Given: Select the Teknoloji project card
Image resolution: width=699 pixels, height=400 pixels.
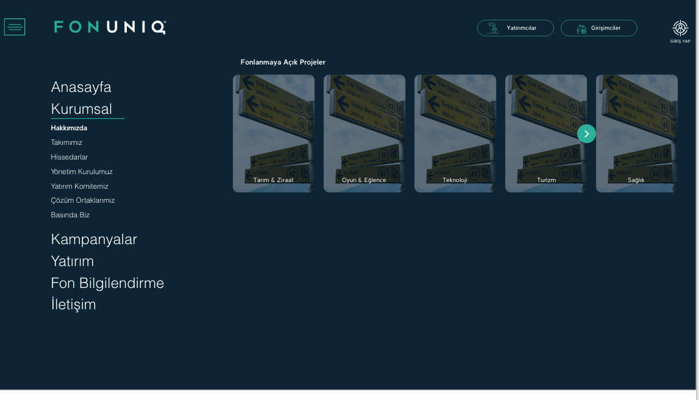Looking at the screenshot, I should point(455,134).
